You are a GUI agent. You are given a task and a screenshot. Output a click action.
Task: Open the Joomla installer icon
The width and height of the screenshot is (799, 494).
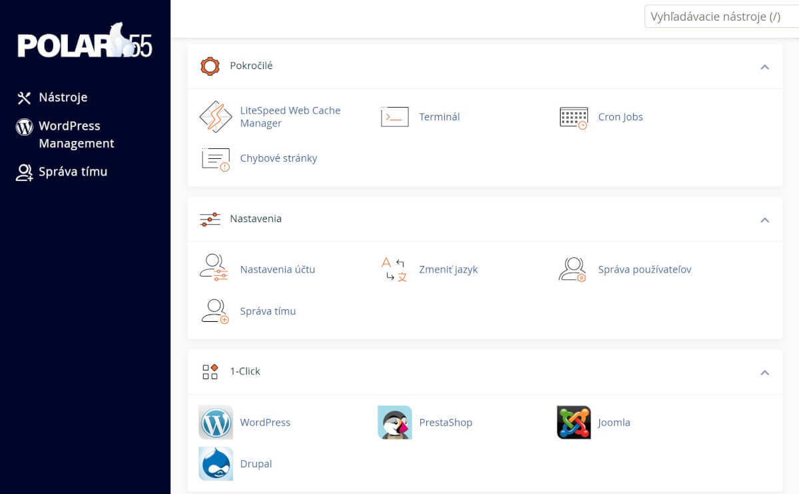573,423
